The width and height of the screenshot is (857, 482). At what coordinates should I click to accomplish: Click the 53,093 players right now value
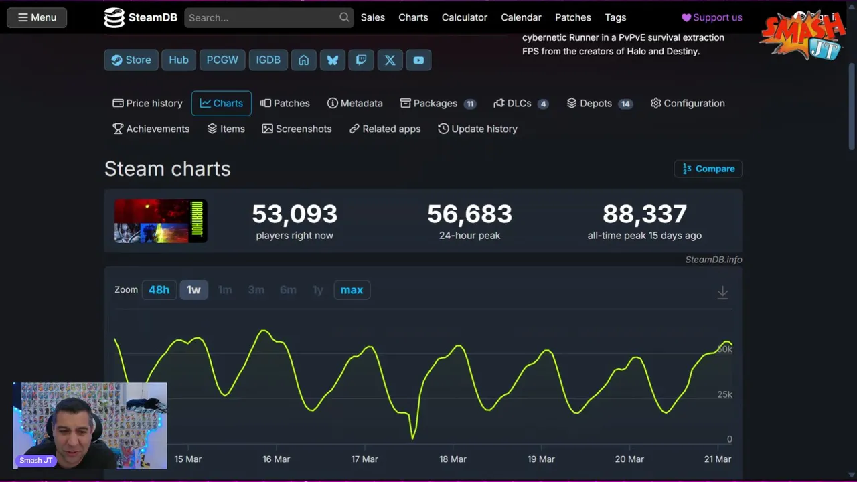coord(295,214)
